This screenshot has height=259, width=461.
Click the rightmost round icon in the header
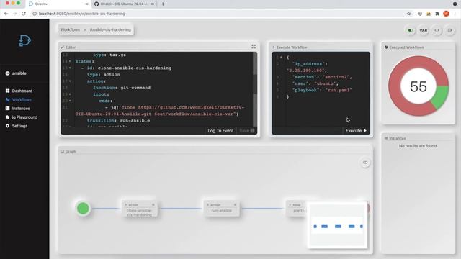tap(449, 30)
